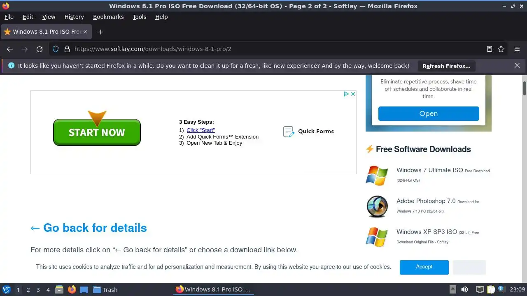527x296 pixels.
Task: Click the page vertical scrollbar thumb
Action: click(525, 88)
